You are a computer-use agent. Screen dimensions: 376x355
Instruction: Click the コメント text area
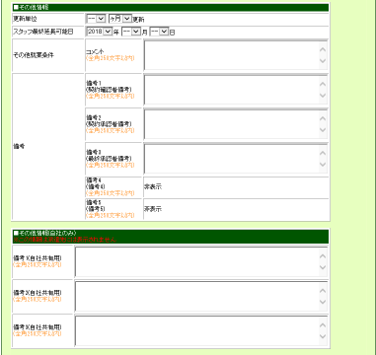[x=236, y=55]
